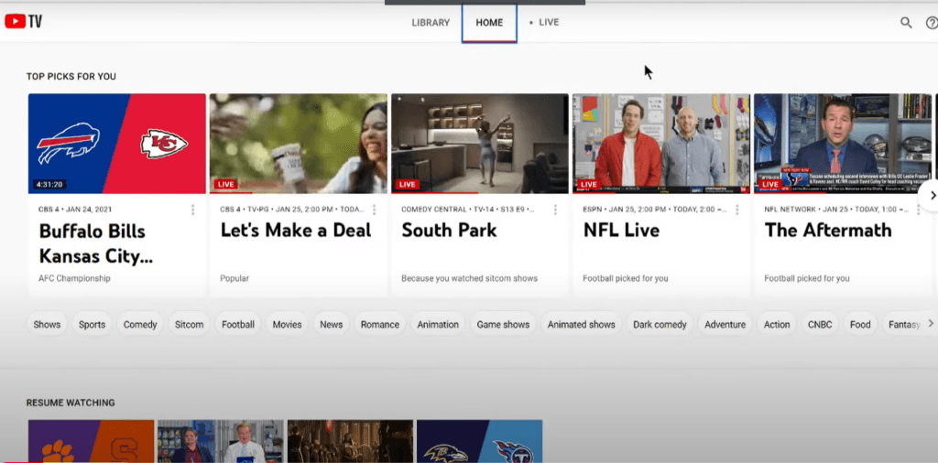Open the search magnifier icon

click(906, 23)
